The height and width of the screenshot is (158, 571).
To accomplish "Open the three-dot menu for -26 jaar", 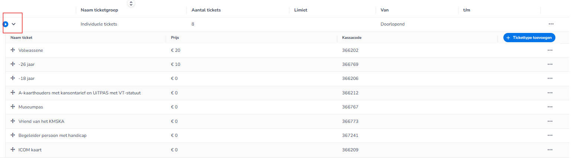I will tap(550, 64).
